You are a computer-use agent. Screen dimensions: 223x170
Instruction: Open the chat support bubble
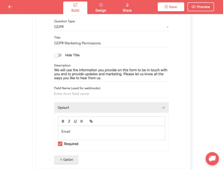coord(212,159)
